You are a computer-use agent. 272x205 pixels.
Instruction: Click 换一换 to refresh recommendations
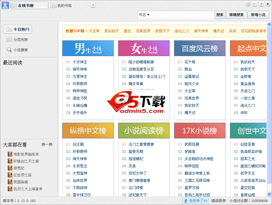click(x=47, y=144)
